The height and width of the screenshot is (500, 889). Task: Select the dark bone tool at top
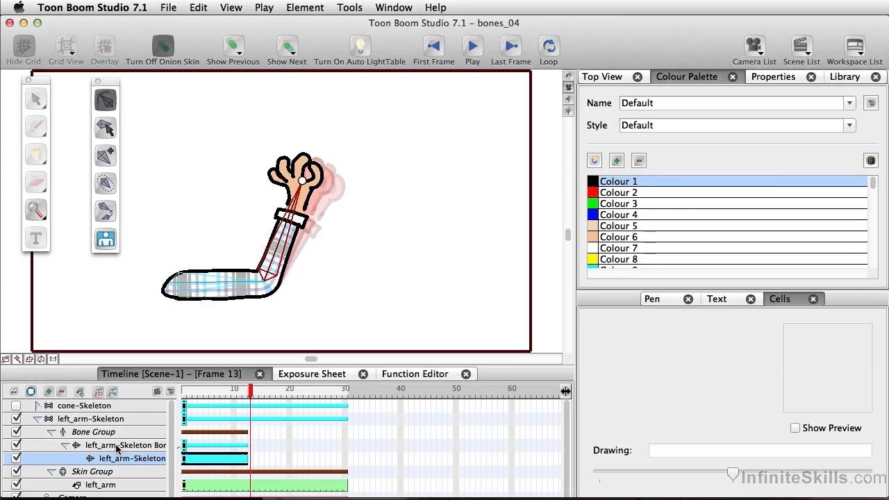[x=106, y=100]
